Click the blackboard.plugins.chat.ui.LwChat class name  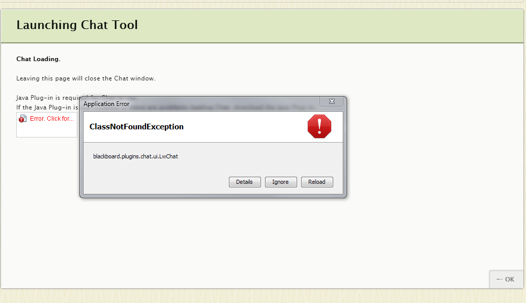[x=135, y=156]
